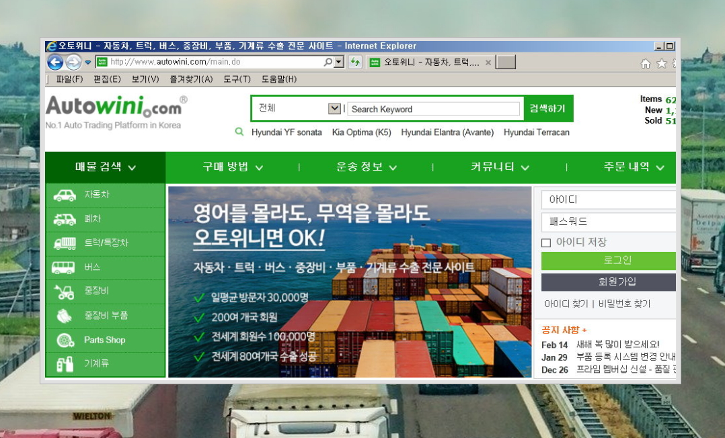Click the Parts Shop tire icon

coord(65,340)
